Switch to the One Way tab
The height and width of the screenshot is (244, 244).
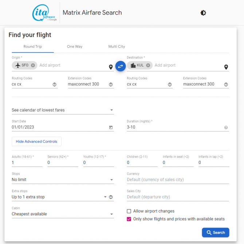75,47
